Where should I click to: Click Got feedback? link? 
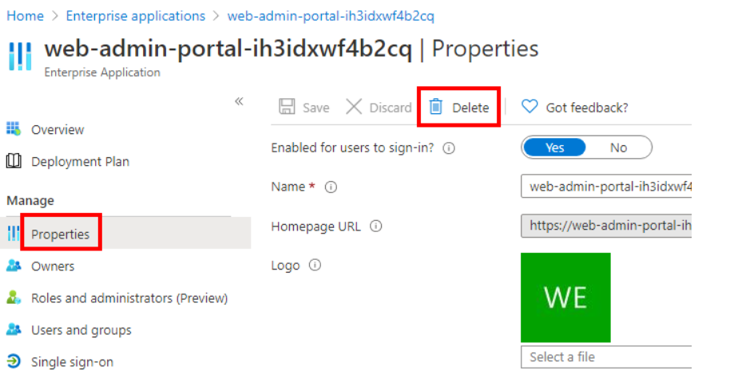[x=586, y=108]
